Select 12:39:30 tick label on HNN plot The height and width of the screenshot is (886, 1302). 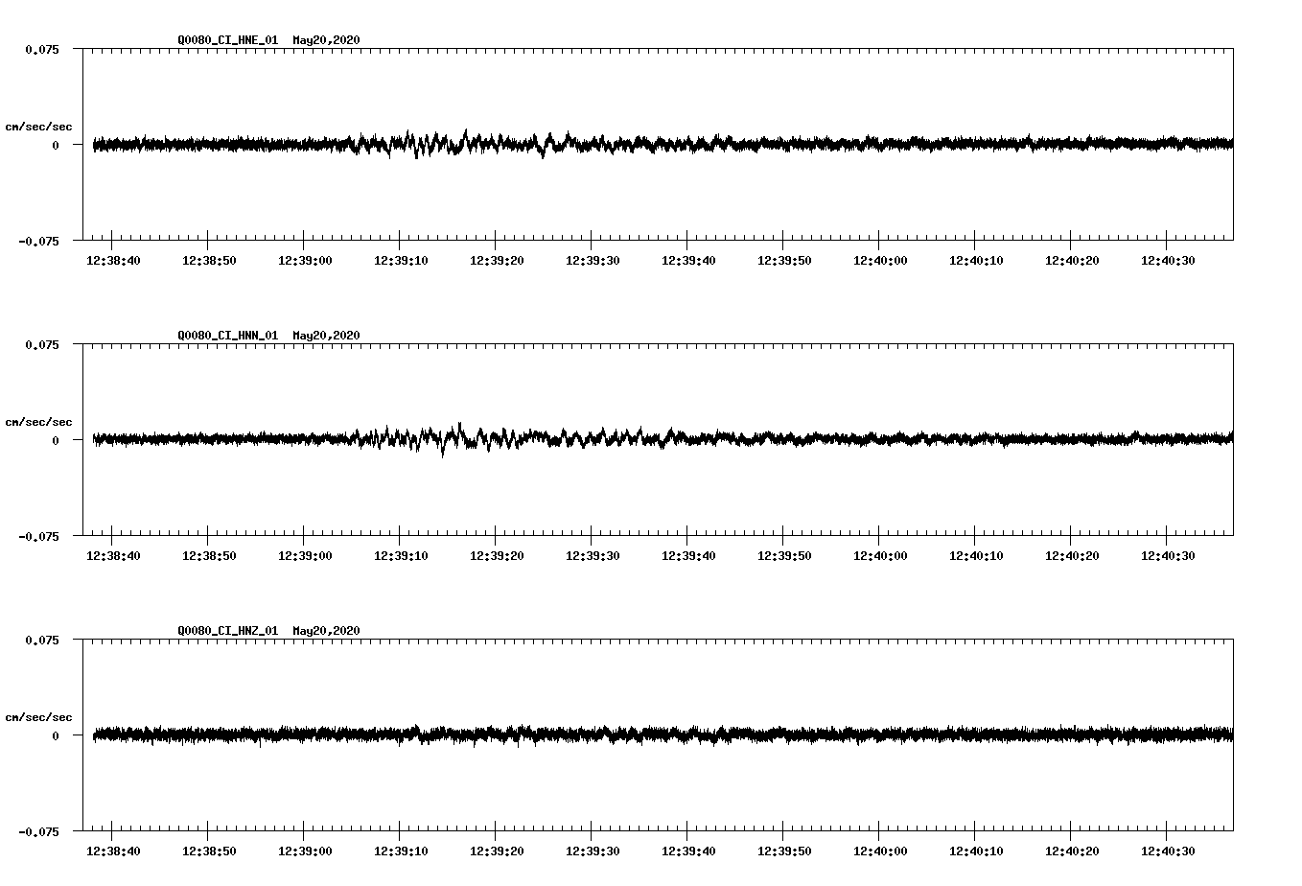pos(593,556)
